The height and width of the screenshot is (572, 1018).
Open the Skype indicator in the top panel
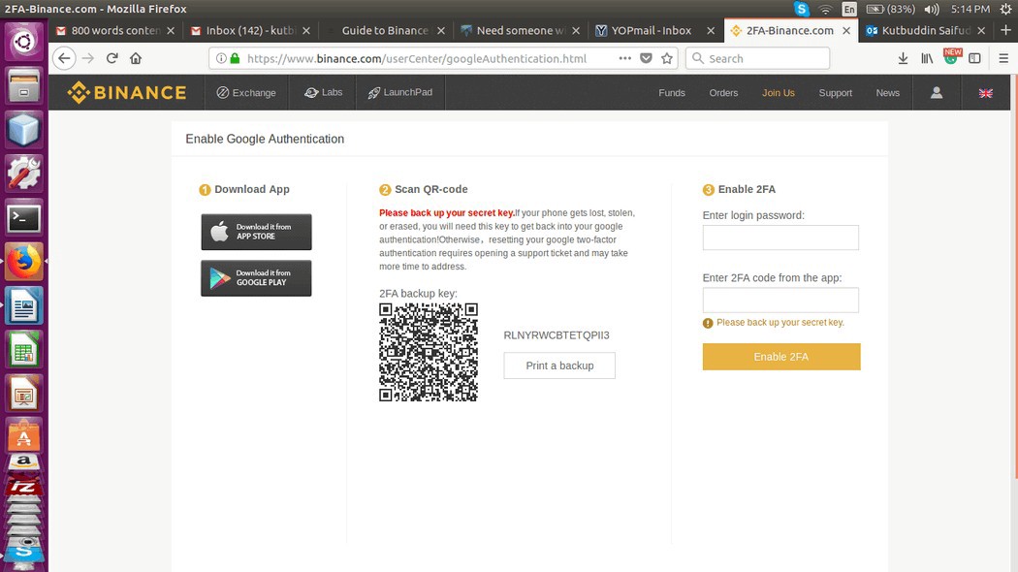[802, 9]
